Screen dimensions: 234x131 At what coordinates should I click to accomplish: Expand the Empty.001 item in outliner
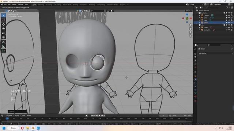pyautogui.click(x=200, y=30)
